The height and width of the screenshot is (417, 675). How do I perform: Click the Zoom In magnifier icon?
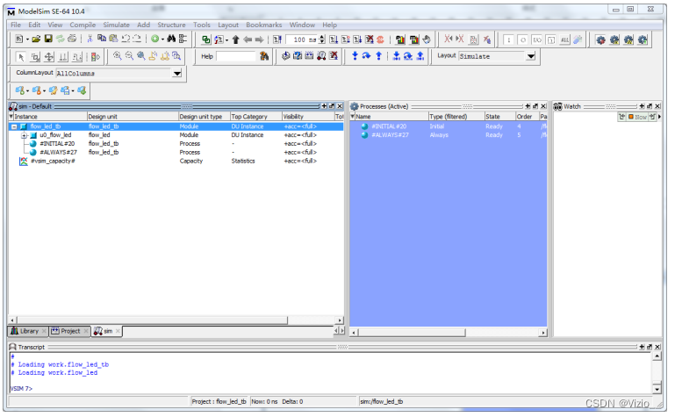[117, 56]
